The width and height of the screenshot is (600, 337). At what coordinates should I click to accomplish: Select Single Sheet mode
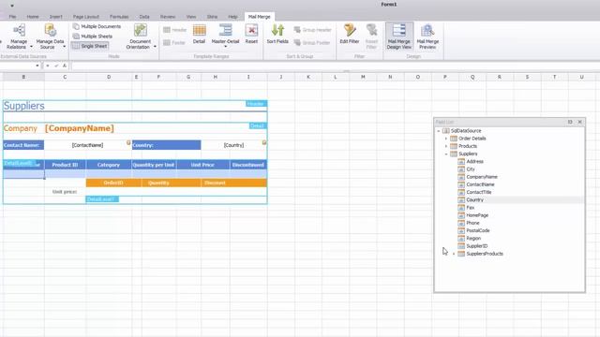pyautogui.click(x=90, y=46)
